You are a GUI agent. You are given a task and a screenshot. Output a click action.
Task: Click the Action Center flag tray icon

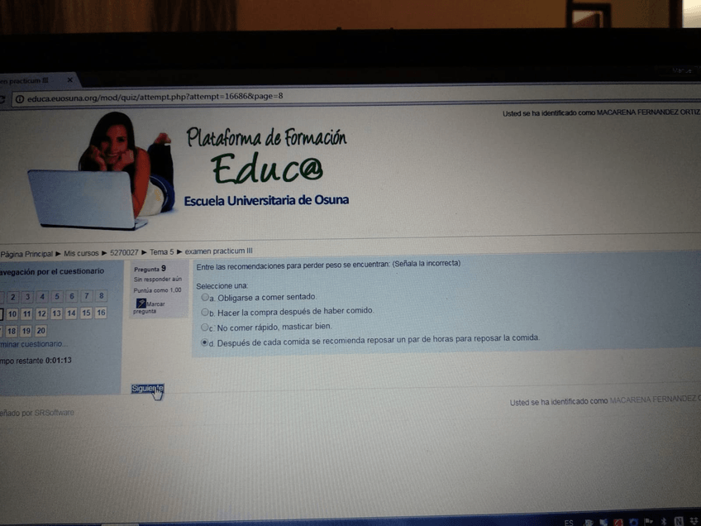pos(649,522)
